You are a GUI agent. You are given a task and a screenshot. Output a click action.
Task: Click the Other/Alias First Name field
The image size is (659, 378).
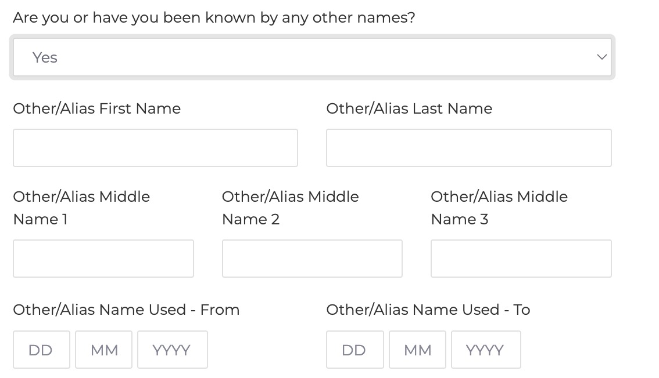pyautogui.click(x=155, y=148)
